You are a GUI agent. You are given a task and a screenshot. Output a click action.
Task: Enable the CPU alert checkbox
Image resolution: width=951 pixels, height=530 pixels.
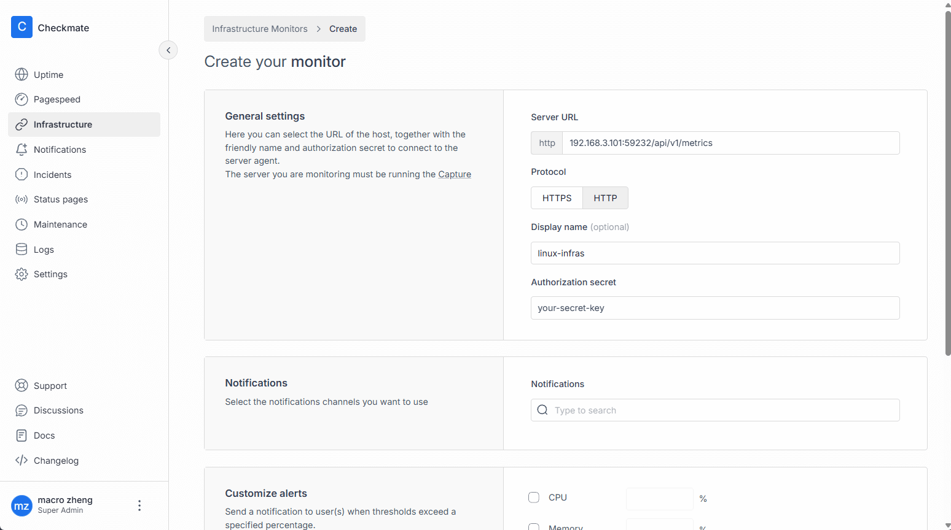[x=534, y=497]
